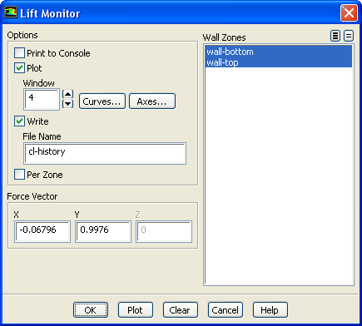The height and width of the screenshot is (326, 362).
Task: Toggle the Write checkbox
Action: [x=19, y=121]
